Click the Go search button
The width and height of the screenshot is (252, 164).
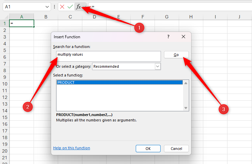coord(176,55)
